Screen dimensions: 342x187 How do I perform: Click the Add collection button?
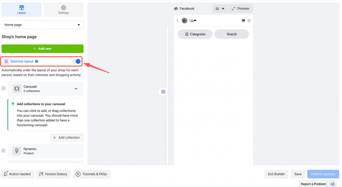click(x=66, y=137)
